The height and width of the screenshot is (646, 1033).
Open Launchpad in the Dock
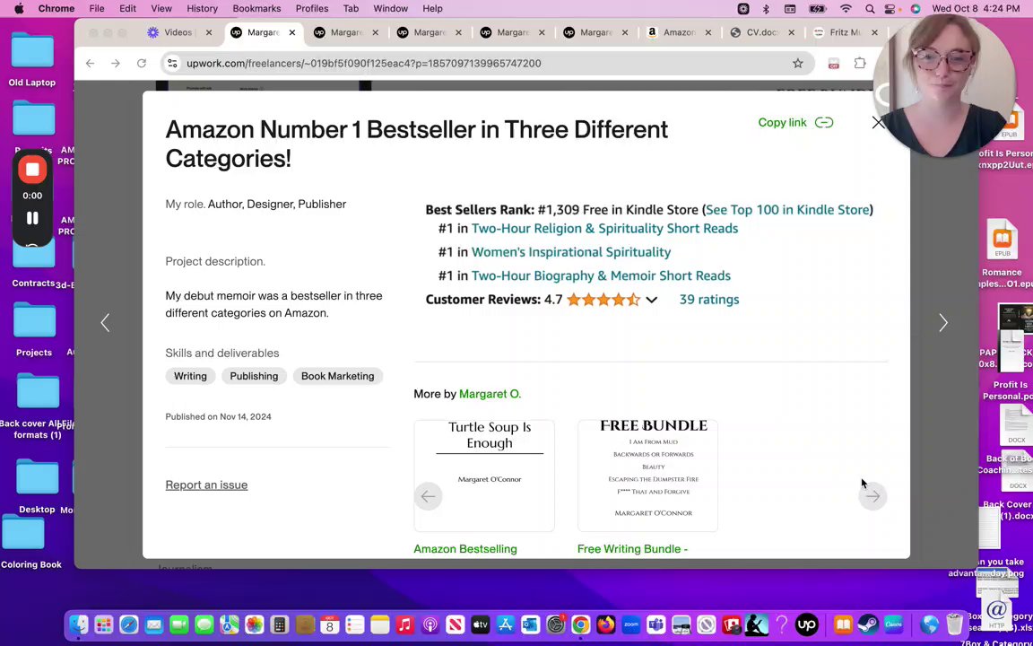coord(103,624)
